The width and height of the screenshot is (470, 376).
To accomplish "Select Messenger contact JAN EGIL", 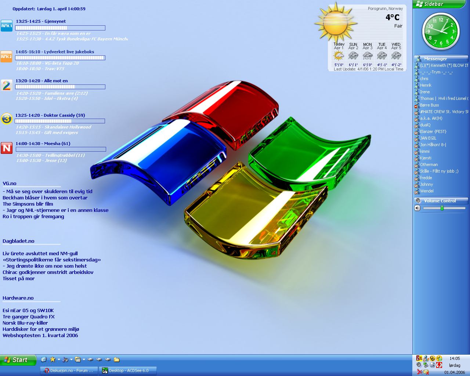I will pos(428,138).
